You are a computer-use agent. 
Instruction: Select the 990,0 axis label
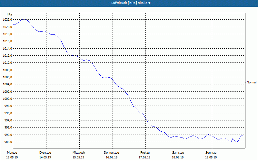tap(8, 135)
